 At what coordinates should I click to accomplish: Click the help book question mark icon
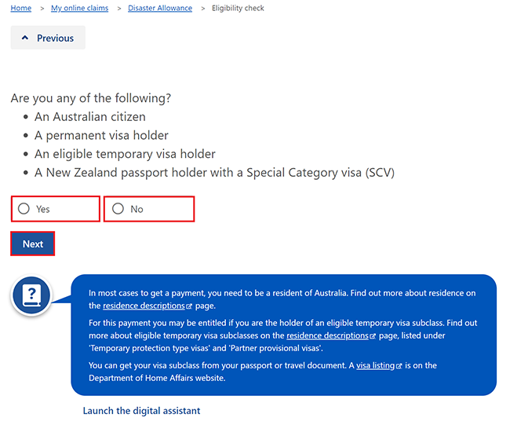click(x=31, y=295)
